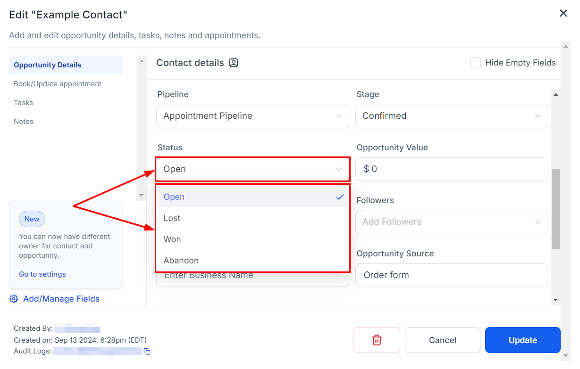Click the Opportunity Value input field
Screen dimensions: 580x369
452,169
